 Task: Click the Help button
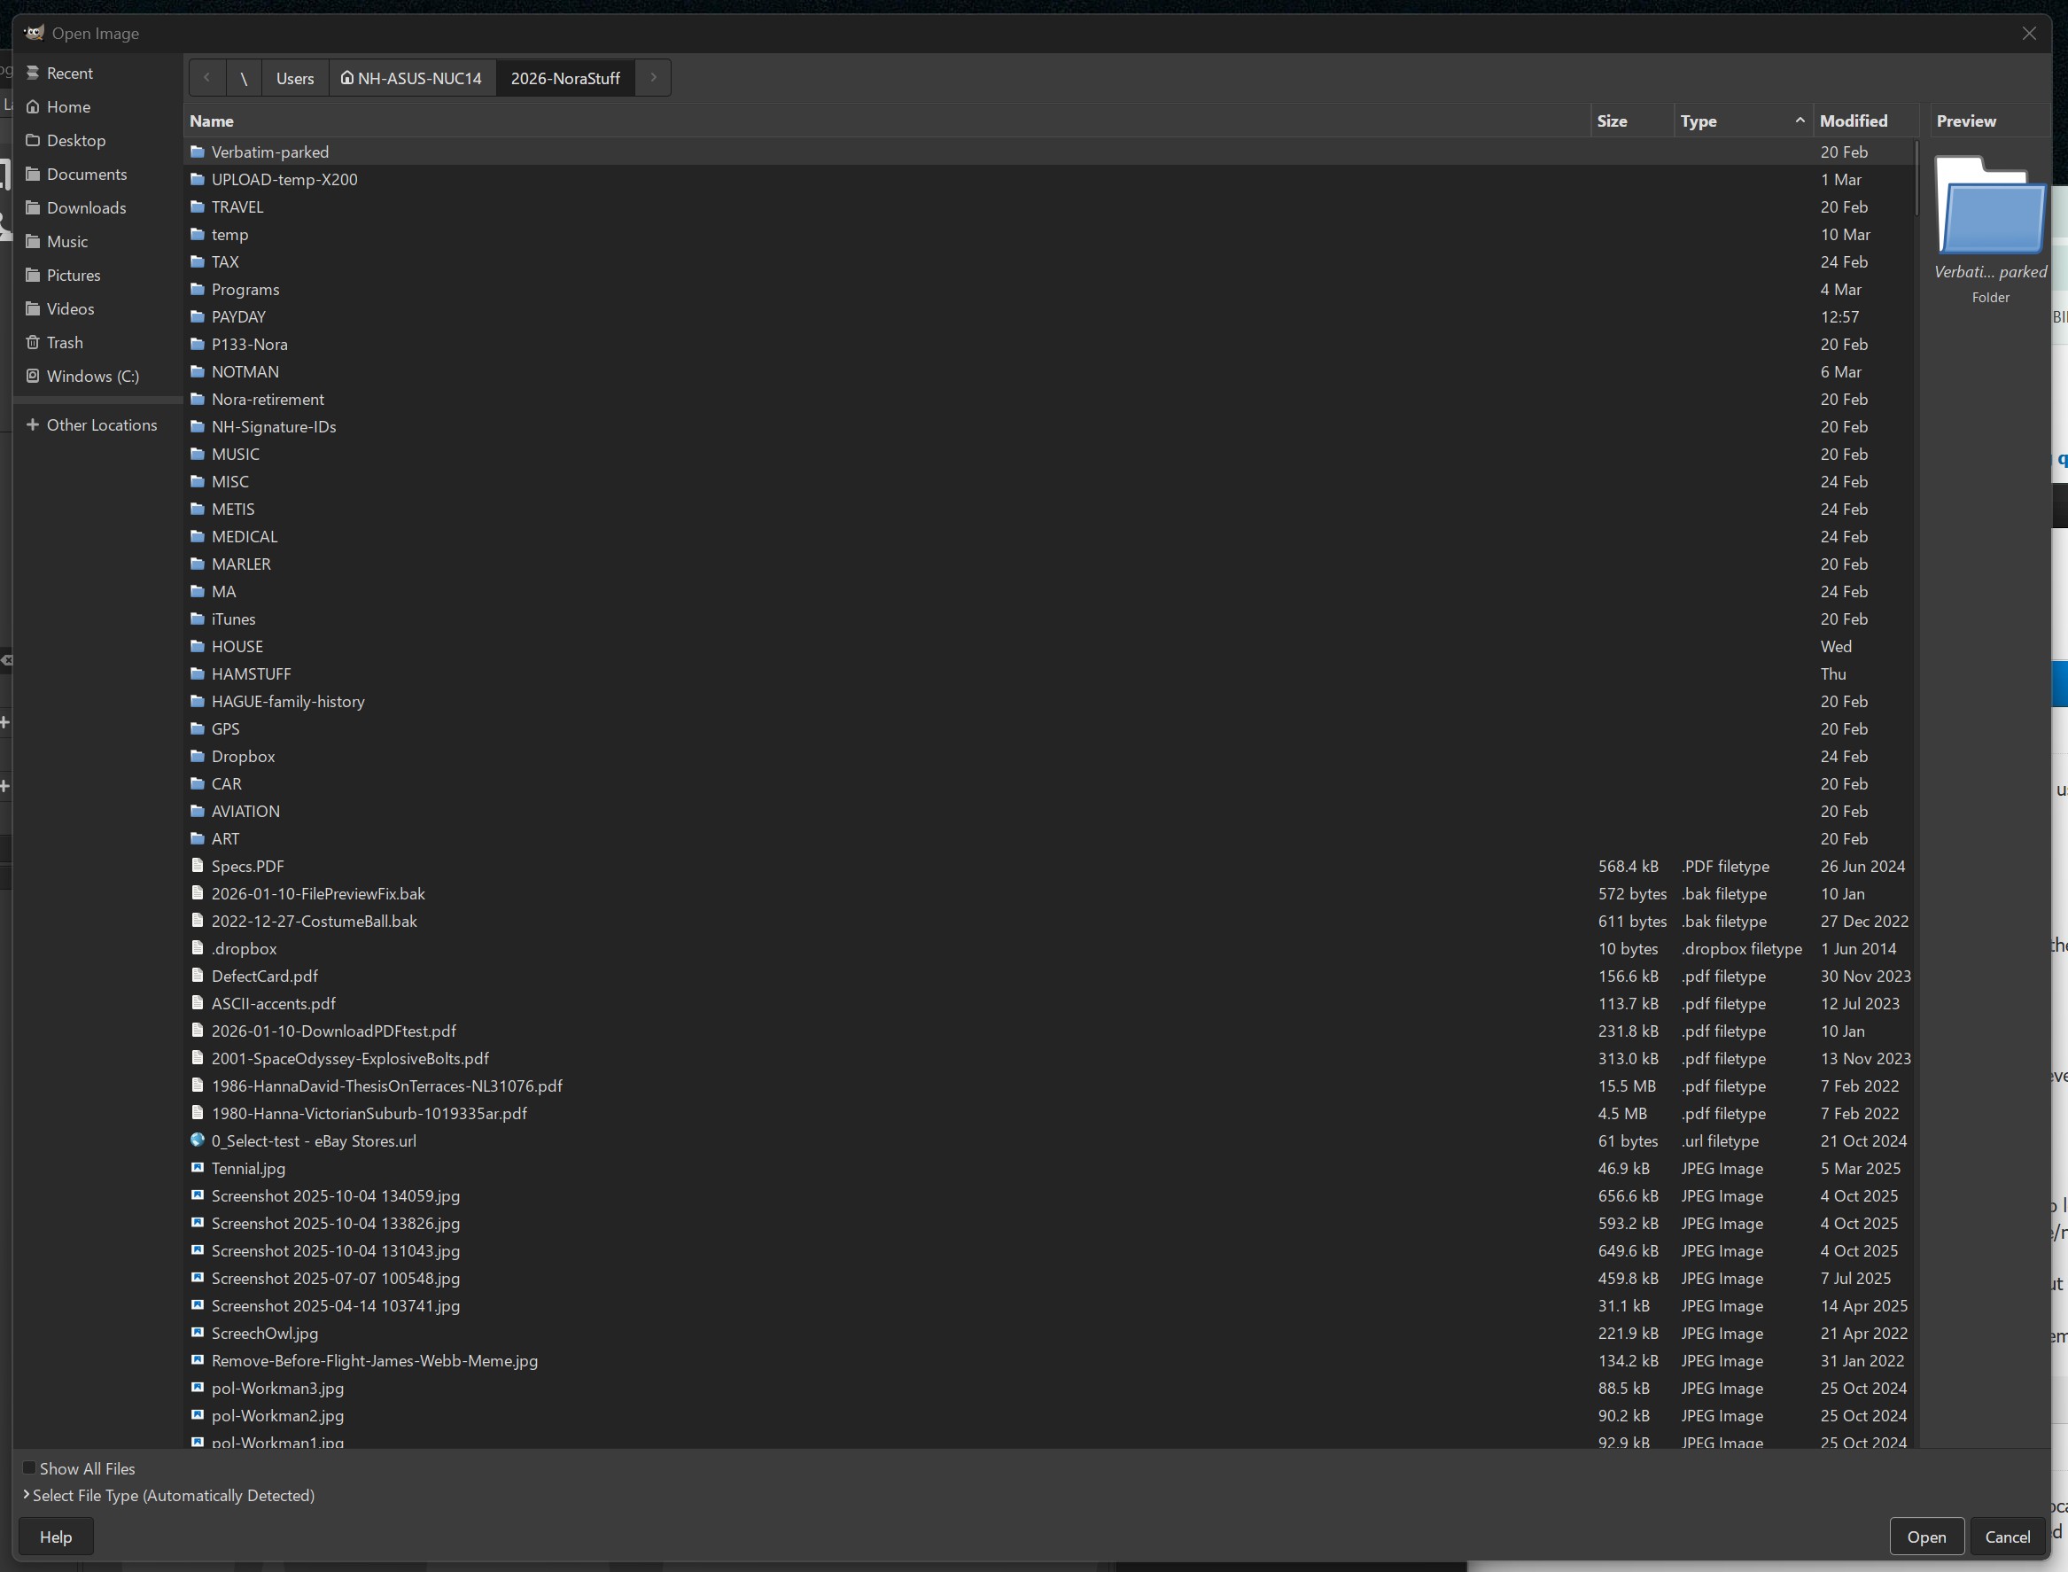(55, 1537)
